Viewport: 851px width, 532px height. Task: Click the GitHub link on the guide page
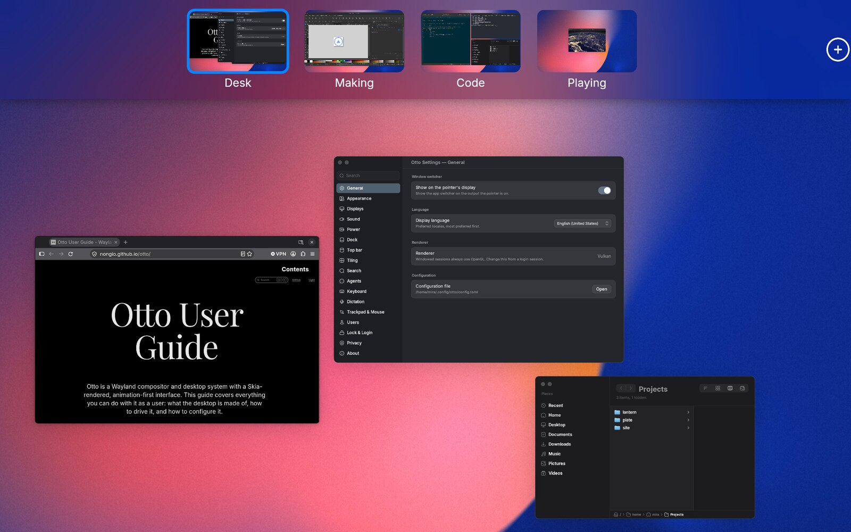click(x=296, y=280)
